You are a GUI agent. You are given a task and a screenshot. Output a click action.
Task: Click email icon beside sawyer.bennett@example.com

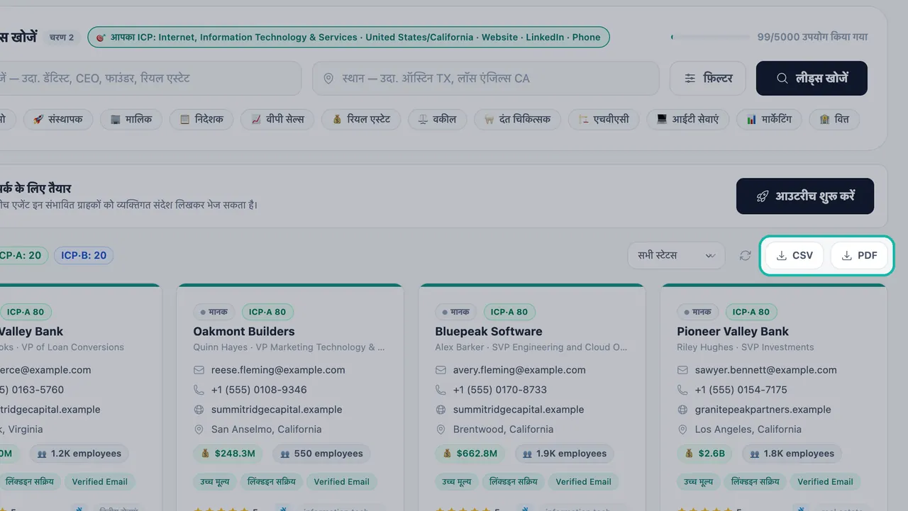682,370
